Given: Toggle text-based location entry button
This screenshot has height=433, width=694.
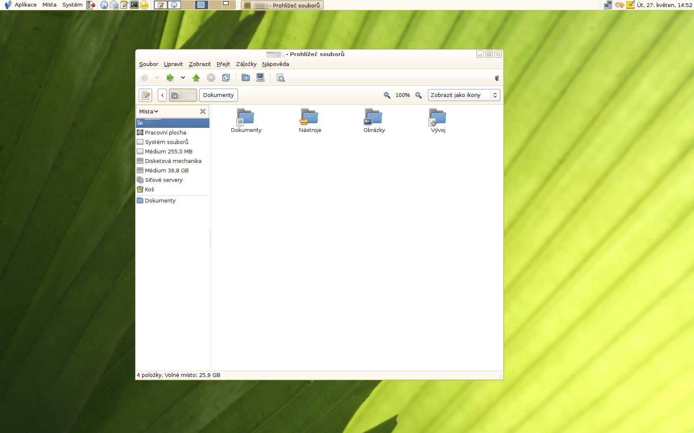Looking at the screenshot, I should click(145, 95).
